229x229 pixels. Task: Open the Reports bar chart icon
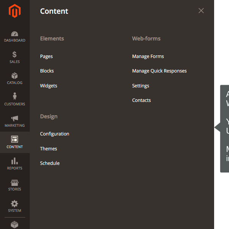point(15,161)
